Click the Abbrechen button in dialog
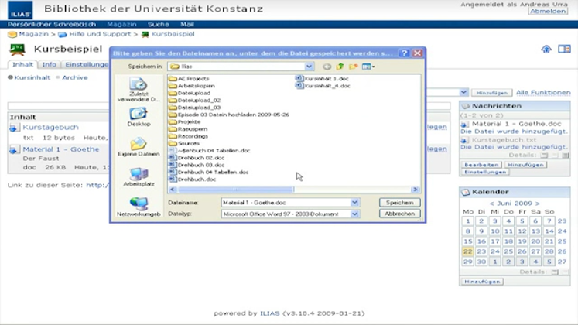 (x=399, y=214)
